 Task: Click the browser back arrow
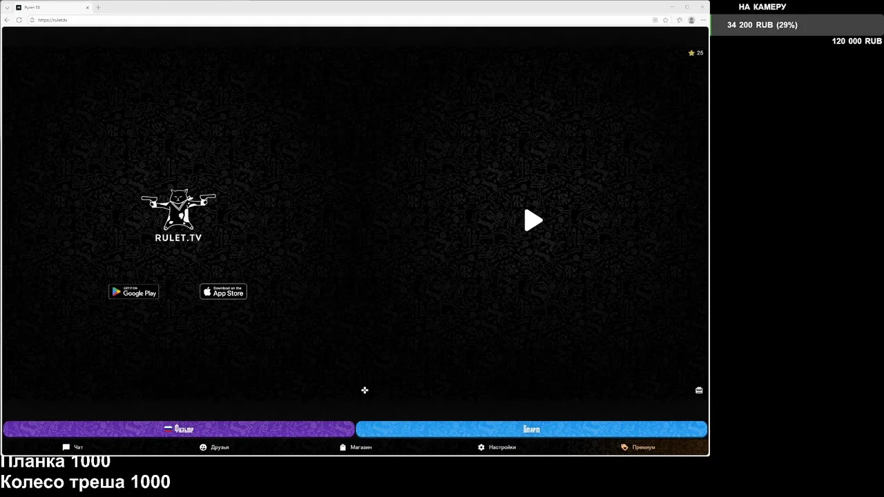point(7,20)
